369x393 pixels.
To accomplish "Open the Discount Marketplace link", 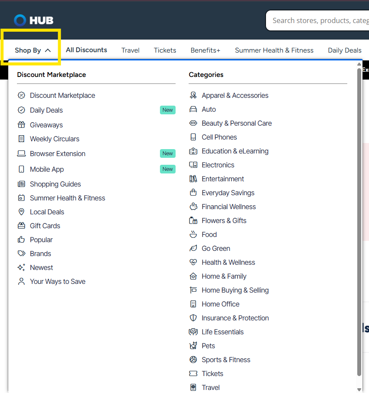I will click(63, 96).
